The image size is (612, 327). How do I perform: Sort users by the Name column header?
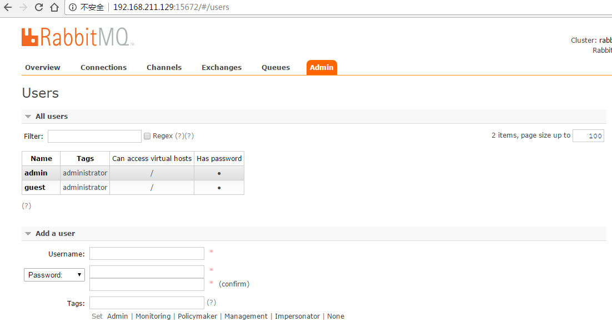(x=41, y=158)
